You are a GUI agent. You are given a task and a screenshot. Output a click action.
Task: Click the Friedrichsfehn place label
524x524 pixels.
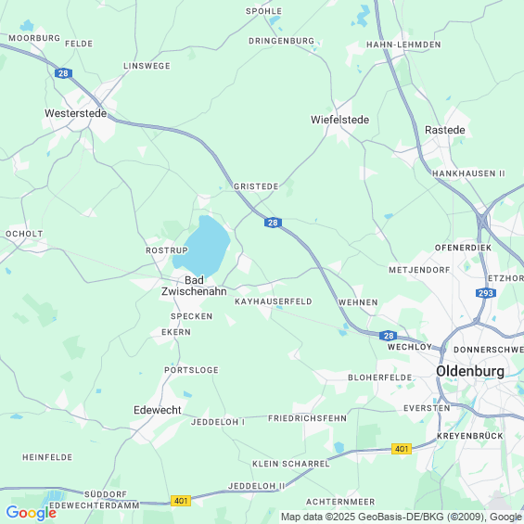(x=308, y=418)
